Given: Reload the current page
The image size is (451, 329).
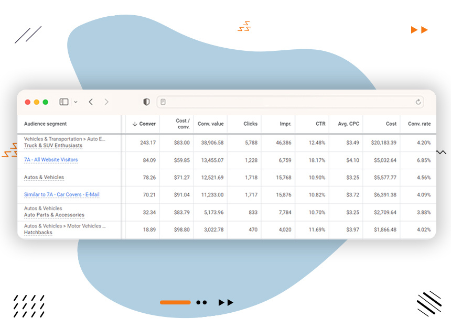Looking at the screenshot, I should [417, 102].
